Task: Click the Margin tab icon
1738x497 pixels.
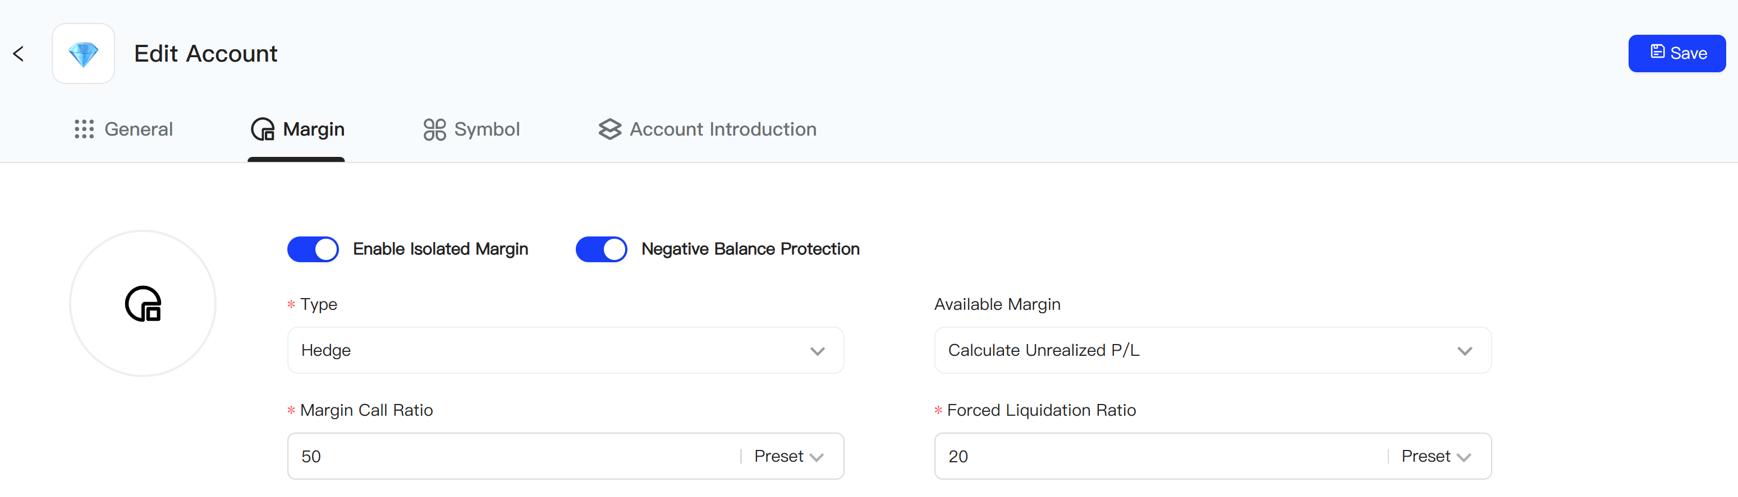Action: pos(263,129)
